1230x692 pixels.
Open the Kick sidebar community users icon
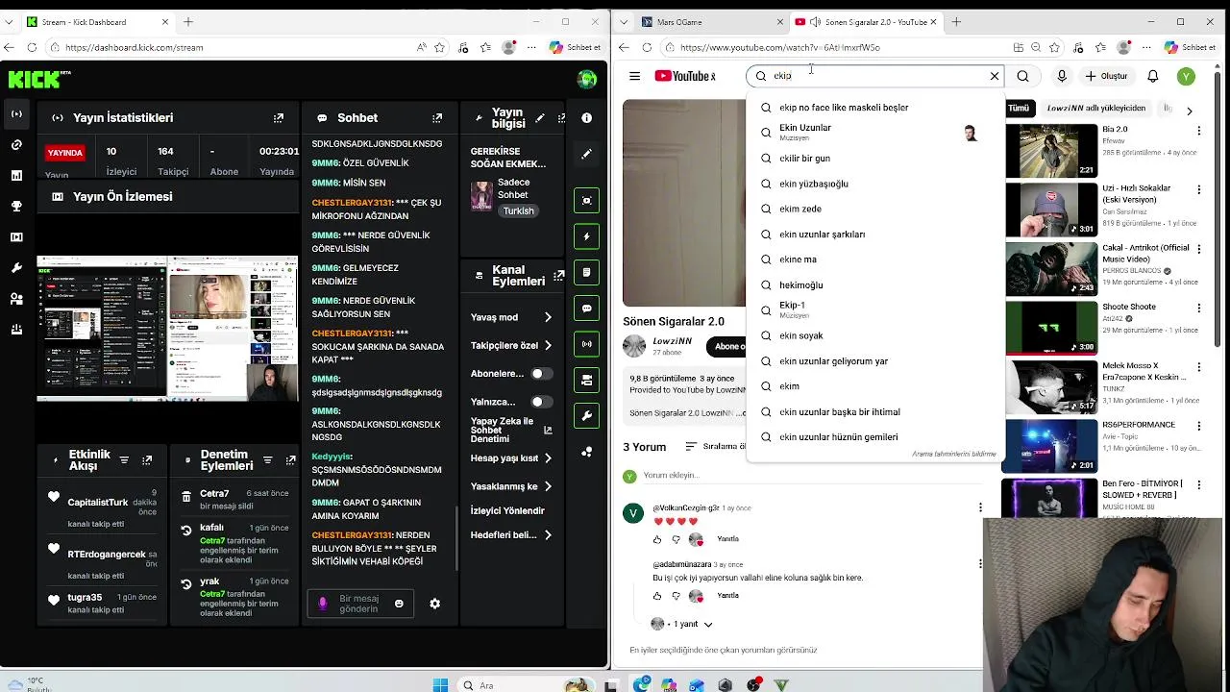[16, 299]
